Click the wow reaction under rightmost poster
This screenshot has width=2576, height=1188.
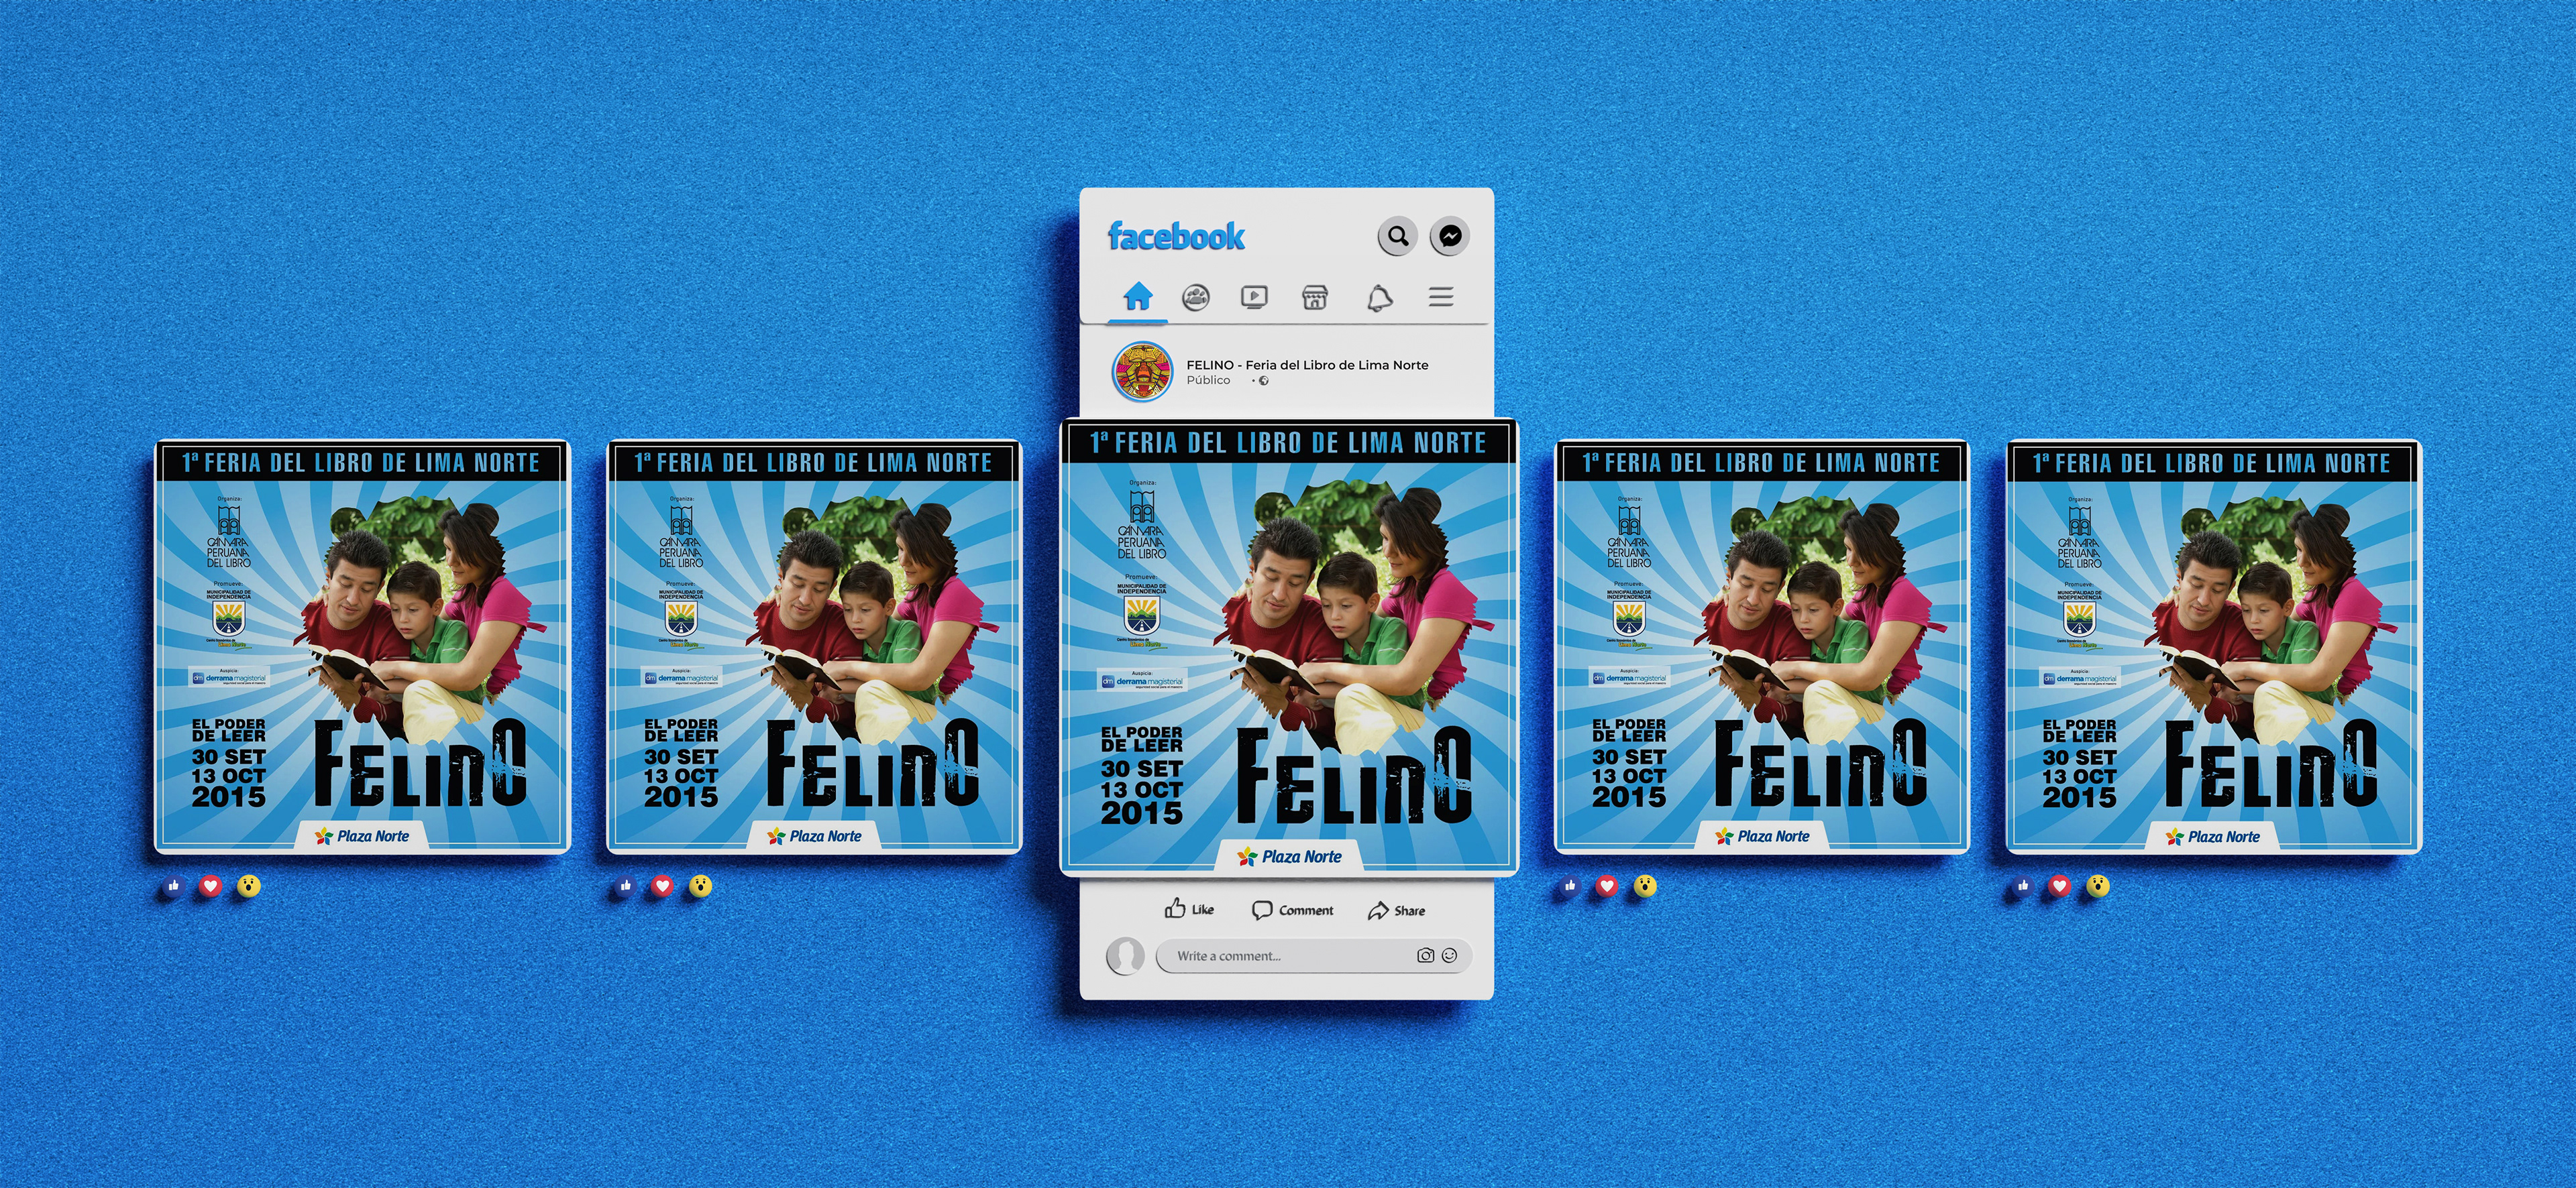point(2098,886)
